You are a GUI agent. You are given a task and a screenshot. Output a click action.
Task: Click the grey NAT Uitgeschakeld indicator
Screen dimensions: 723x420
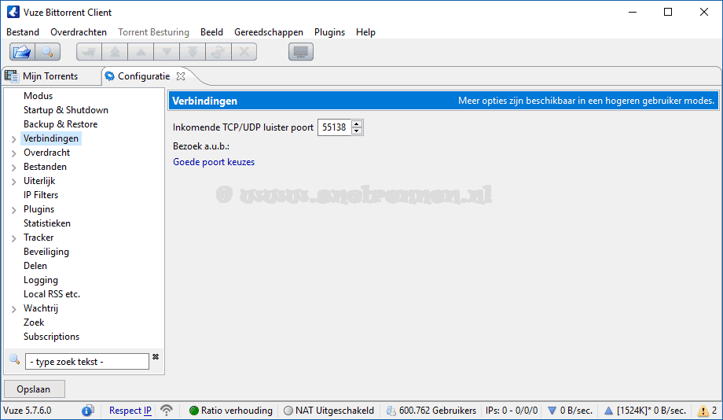tap(288, 411)
